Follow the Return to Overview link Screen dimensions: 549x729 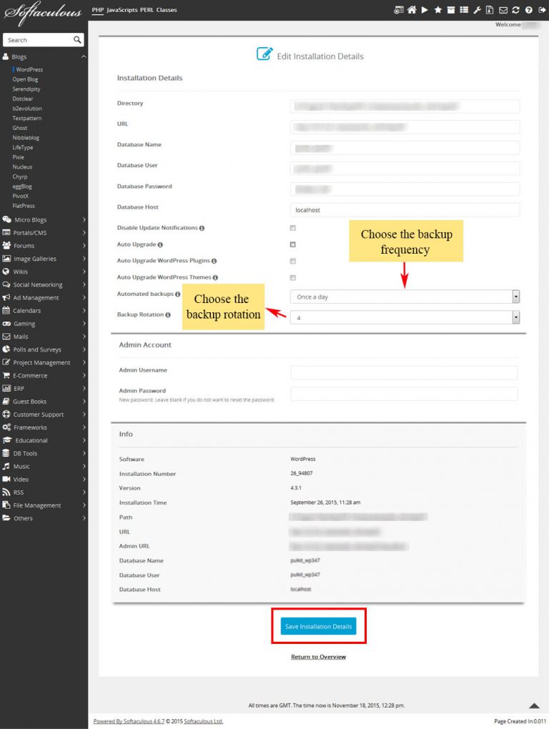(318, 657)
